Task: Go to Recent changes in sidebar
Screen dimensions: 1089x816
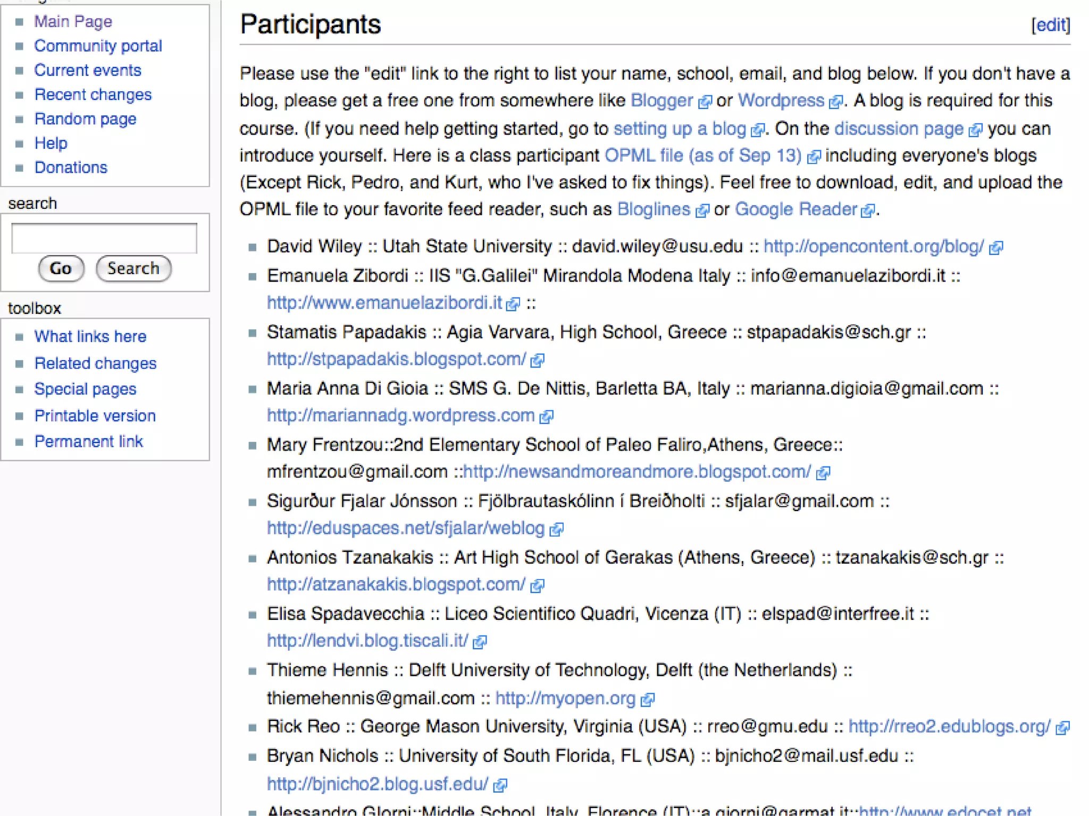Action: [93, 95]
